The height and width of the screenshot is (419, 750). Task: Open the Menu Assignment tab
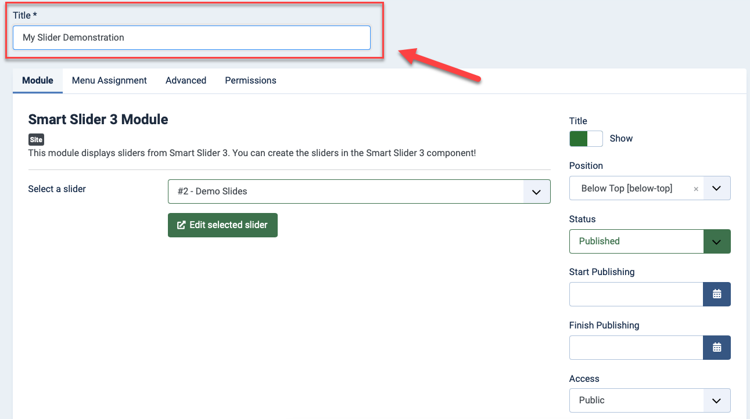coord(109,81)
